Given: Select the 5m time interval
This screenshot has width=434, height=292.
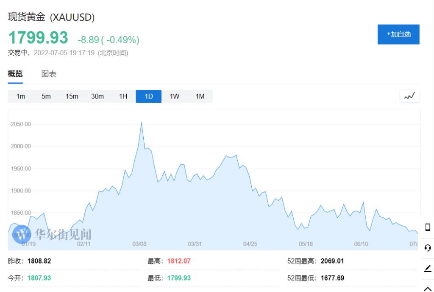Looking at the screenshot, I should point(46,96).
